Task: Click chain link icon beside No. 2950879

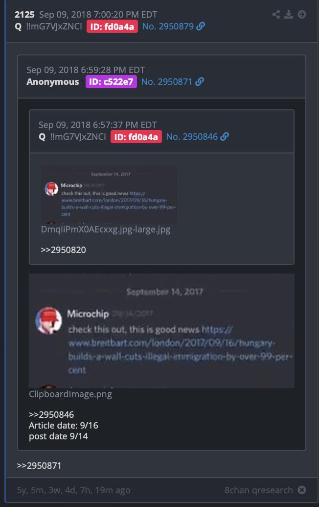Action: (x=201, y=26)
